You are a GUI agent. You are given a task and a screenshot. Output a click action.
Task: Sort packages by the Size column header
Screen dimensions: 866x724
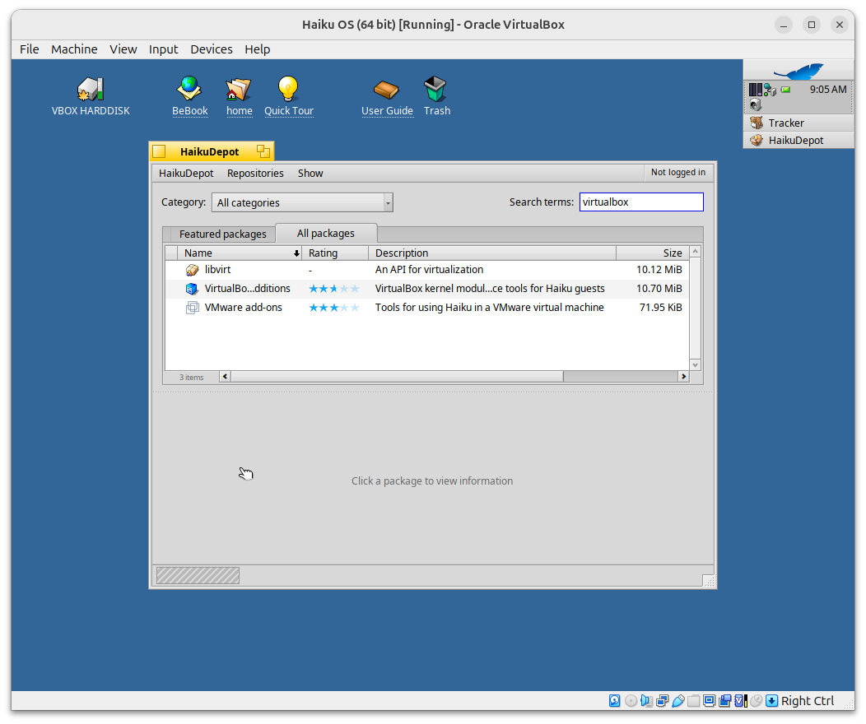652,253
